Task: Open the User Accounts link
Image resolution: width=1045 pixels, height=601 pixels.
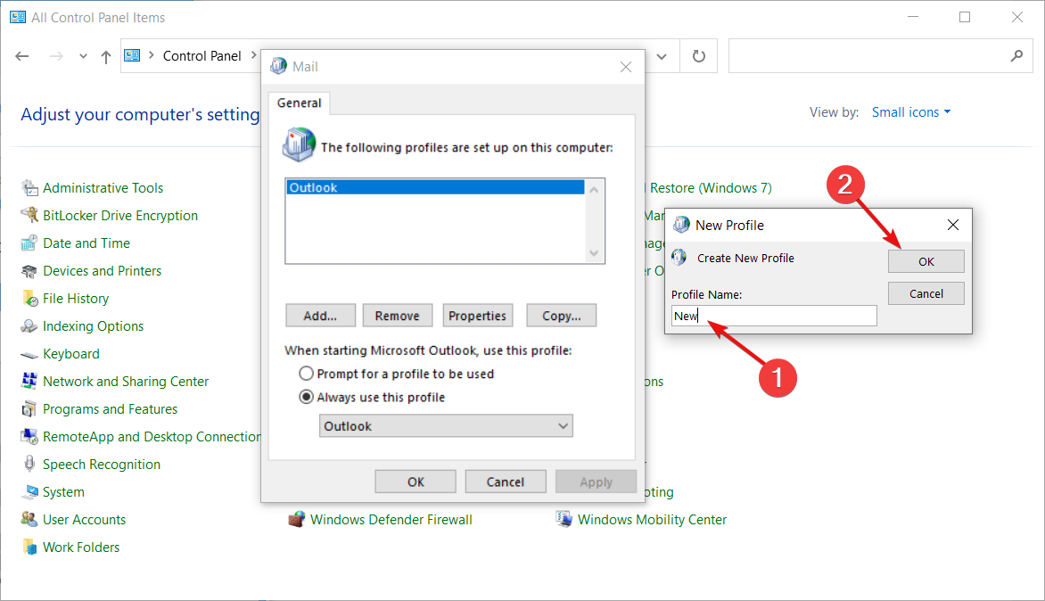Action: tap(85, 520)
